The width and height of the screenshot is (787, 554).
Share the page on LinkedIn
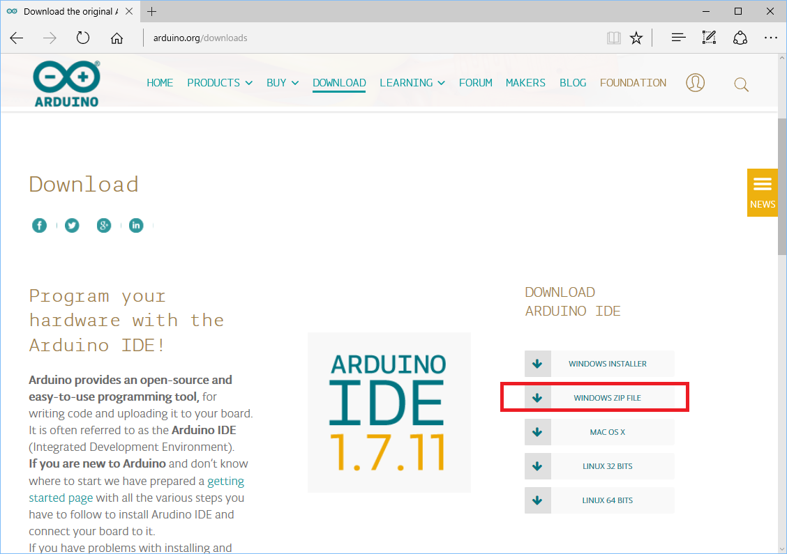136,225
